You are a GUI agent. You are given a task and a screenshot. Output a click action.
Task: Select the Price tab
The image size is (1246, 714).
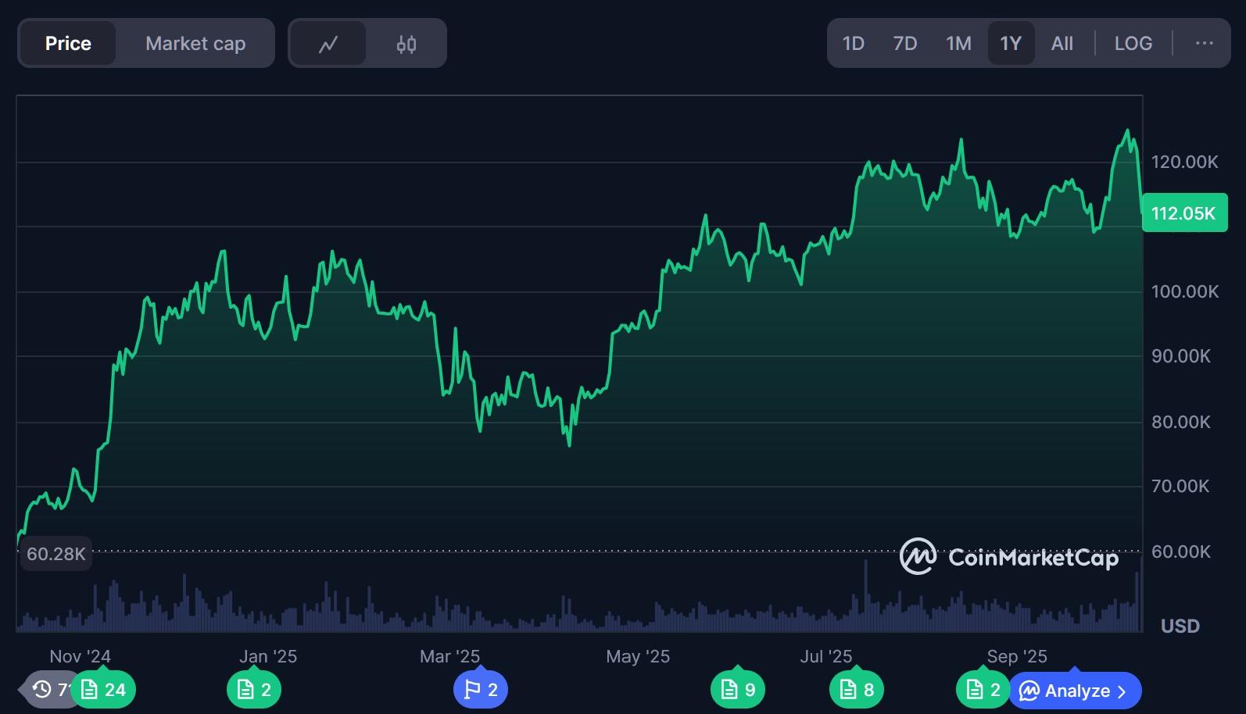coord(68,44)
